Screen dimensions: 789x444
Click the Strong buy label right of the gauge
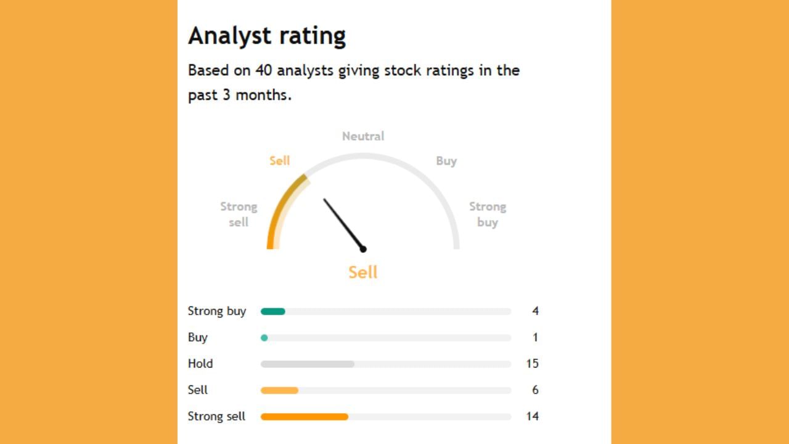(x=488, y=214)
